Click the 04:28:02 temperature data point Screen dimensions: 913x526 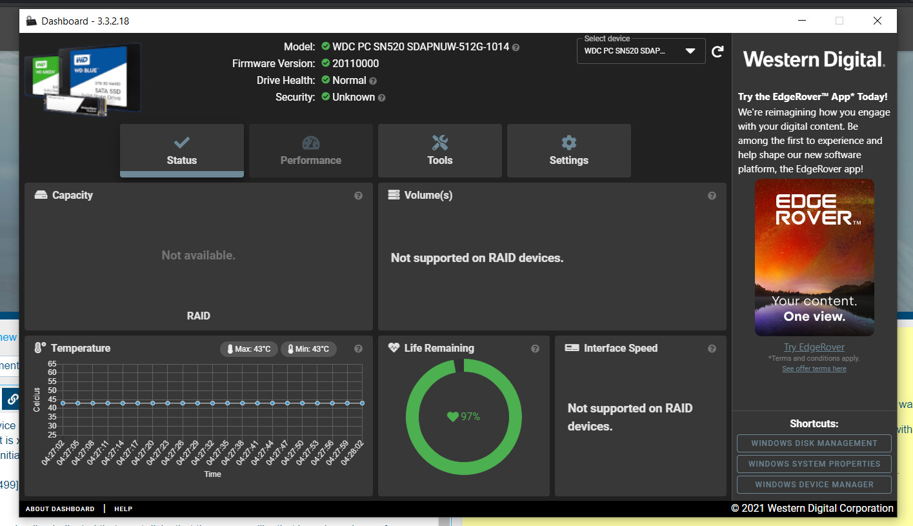[x=362, y=403]
